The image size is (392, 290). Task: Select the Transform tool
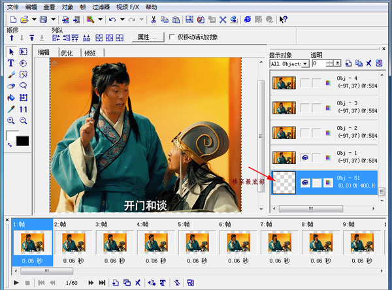click(x=24, y=97)
